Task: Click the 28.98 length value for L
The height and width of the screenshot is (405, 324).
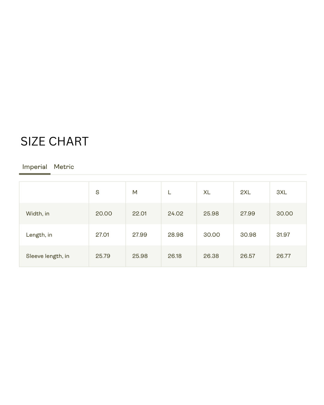Action: (175, 235)
